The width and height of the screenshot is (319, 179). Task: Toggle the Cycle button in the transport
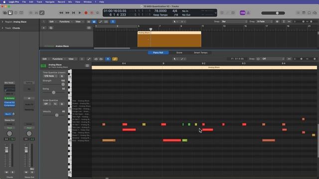click(x=98, y=13)
